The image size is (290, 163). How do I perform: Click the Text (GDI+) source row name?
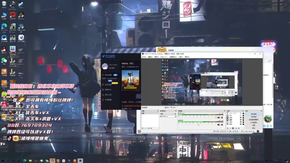click(233, 113)
